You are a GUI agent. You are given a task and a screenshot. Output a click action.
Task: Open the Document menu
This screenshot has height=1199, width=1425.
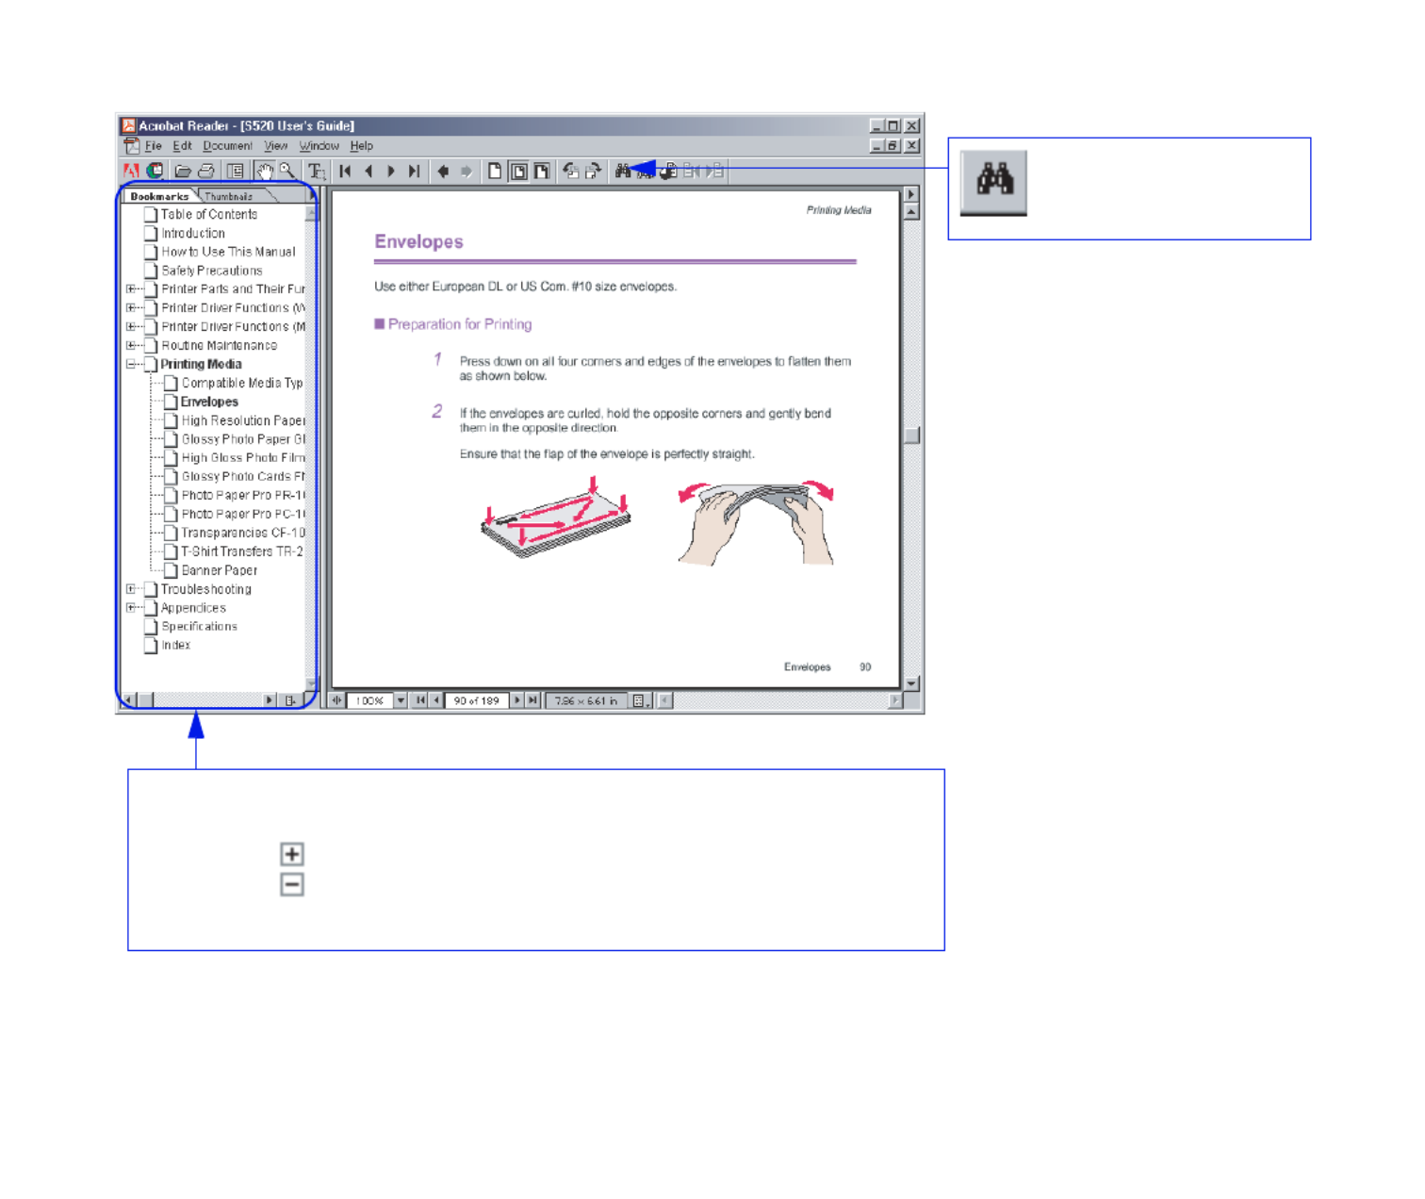[227, 146]
